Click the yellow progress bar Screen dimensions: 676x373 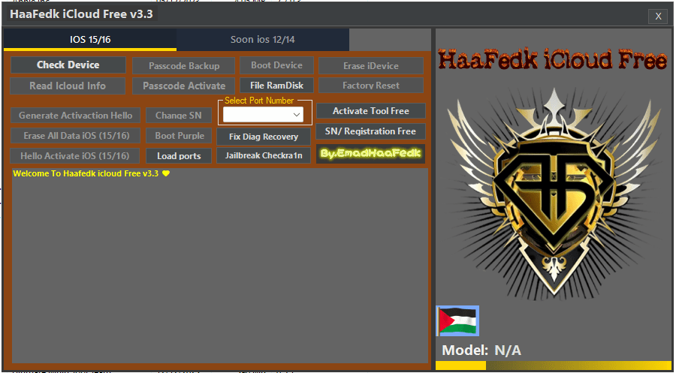click(x=554, y=365)
